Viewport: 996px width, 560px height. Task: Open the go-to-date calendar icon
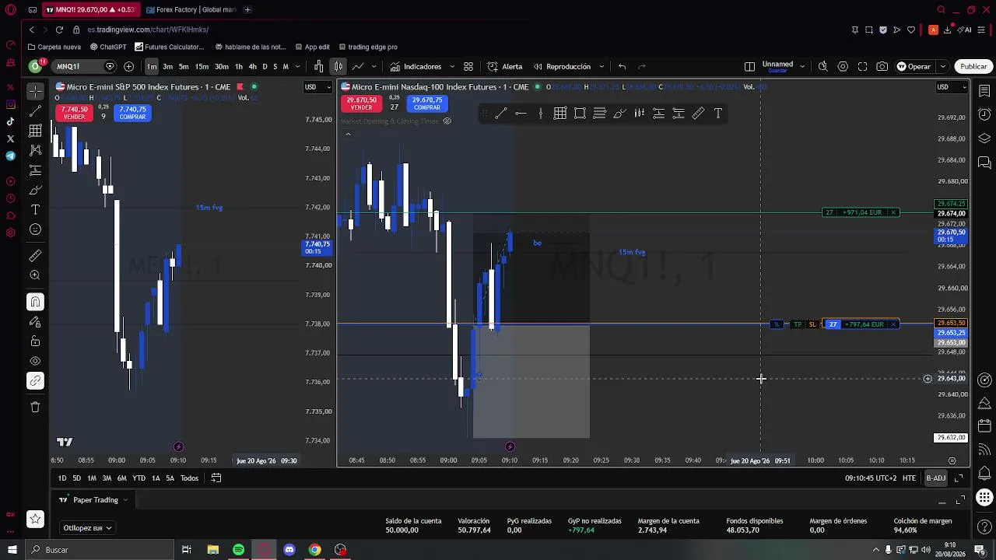(216, 478)
